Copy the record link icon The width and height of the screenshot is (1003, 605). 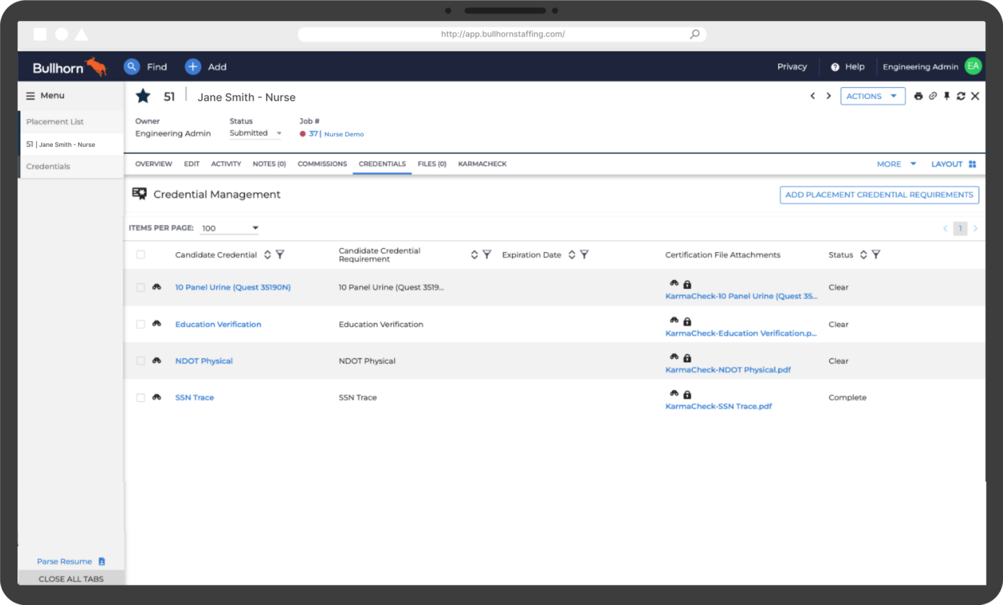pos(933,96)
